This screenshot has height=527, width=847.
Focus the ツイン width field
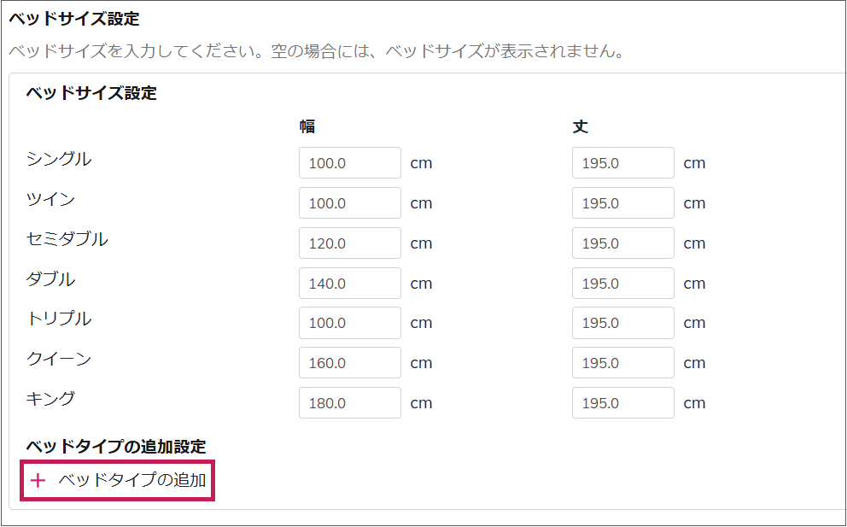point(350,202)
